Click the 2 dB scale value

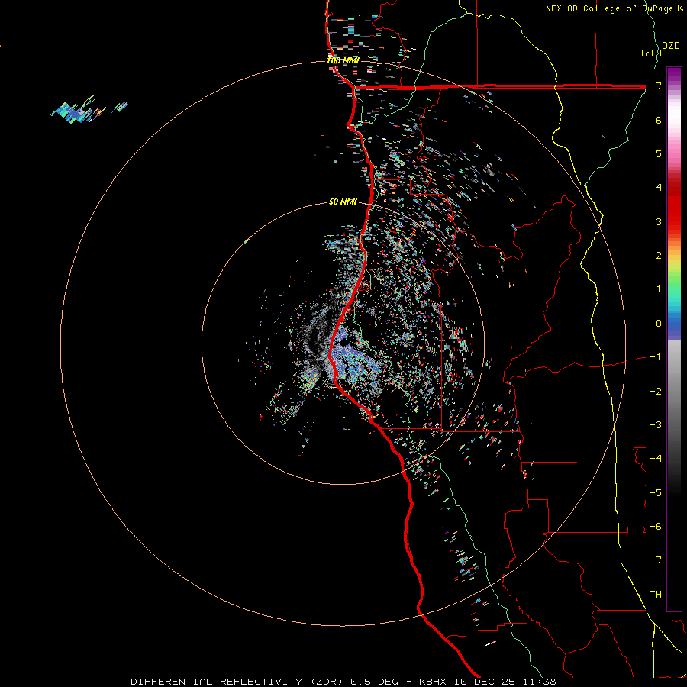[659, 256]
